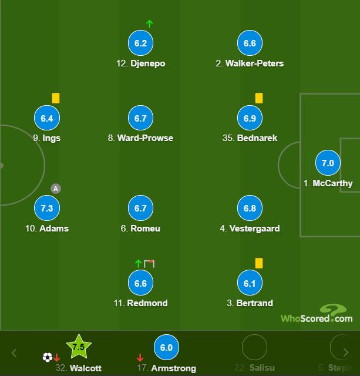
Task: Open player name 8. Ward-Prowse
Action: pyautogui.click(x=140, y=138)
